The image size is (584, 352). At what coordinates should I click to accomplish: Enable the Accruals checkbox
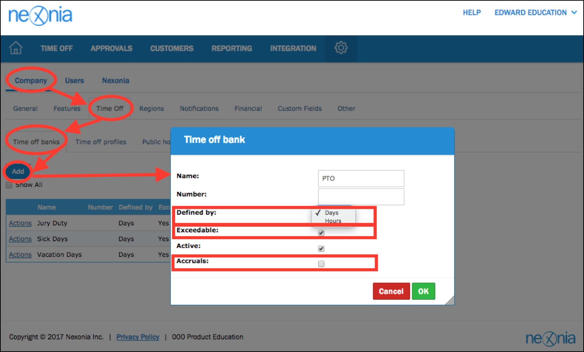tap(321, 264)
